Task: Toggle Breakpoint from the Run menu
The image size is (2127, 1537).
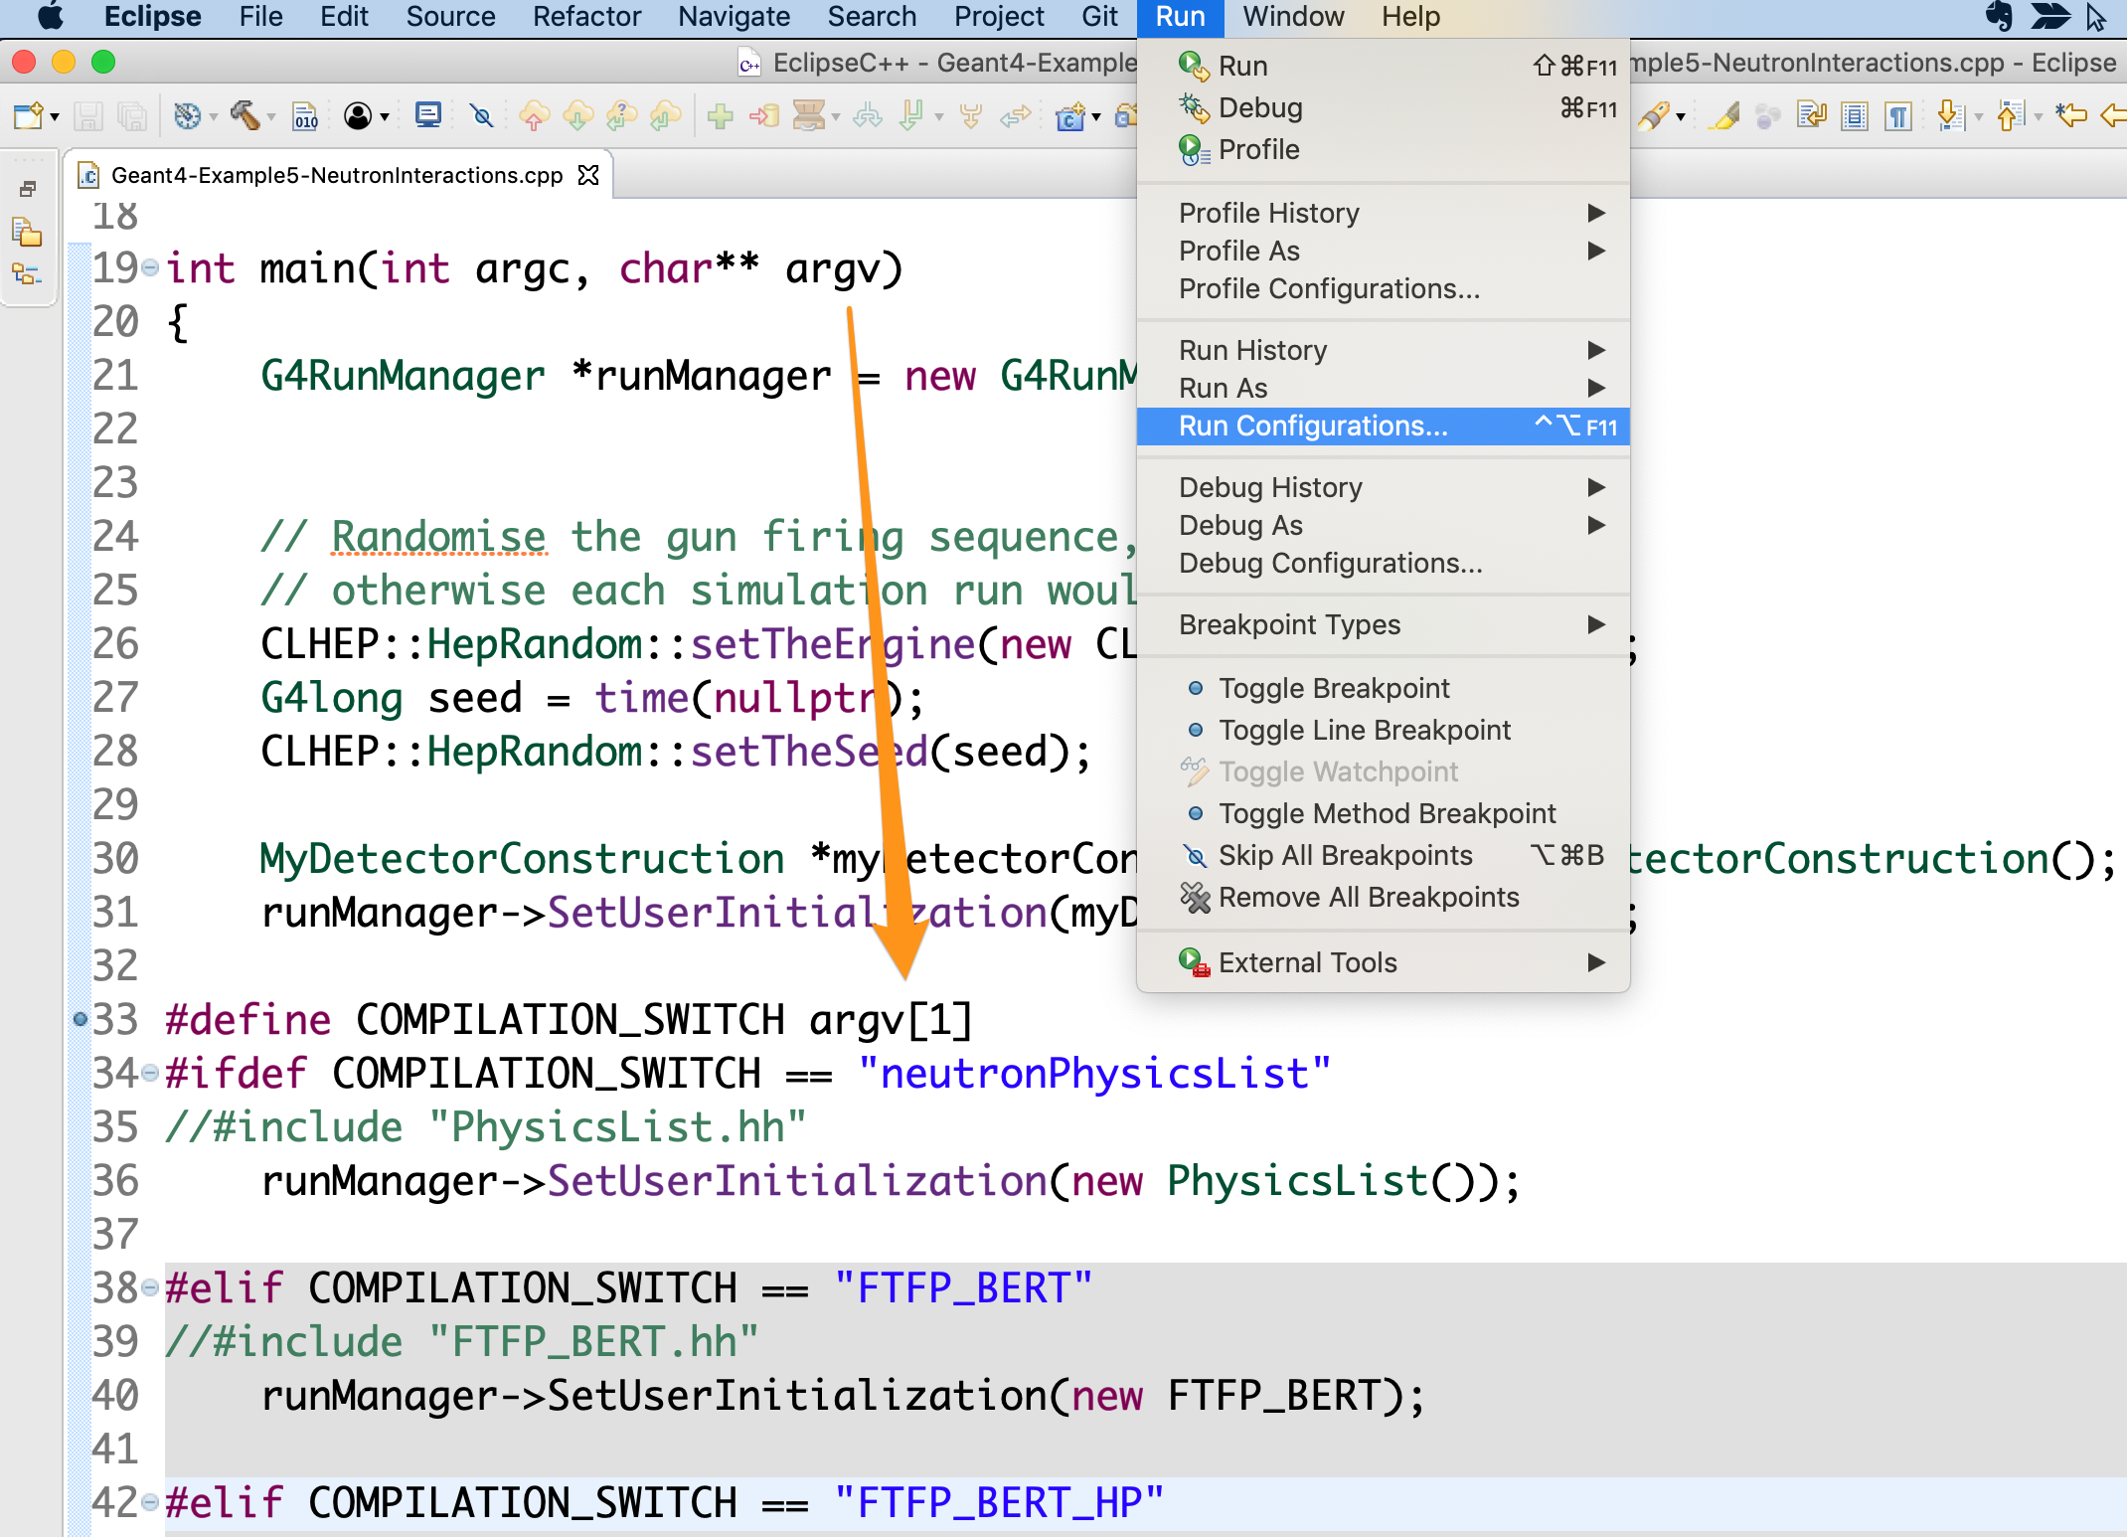Action: pos(1334,688)
